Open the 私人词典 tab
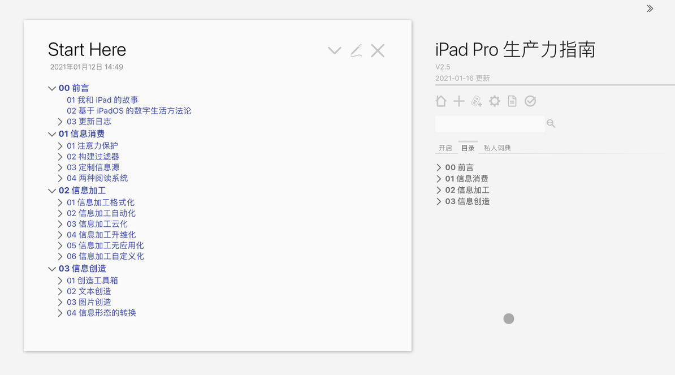Viewport: 675px width, 375px height. click(497, 148)
